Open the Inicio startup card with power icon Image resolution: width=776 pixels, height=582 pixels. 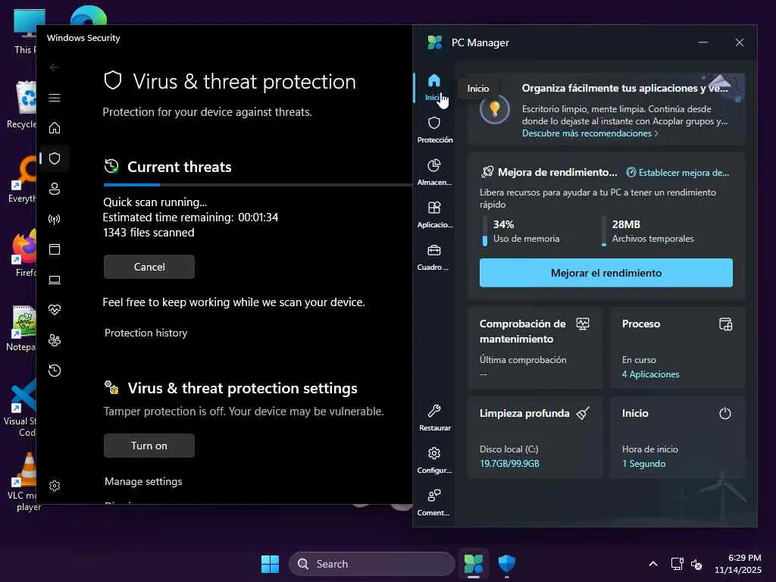click(677, 437)
